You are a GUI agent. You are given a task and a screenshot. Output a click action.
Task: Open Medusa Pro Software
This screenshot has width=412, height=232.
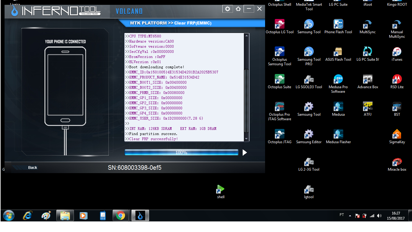pyautogui.click(x=338, y=84)
